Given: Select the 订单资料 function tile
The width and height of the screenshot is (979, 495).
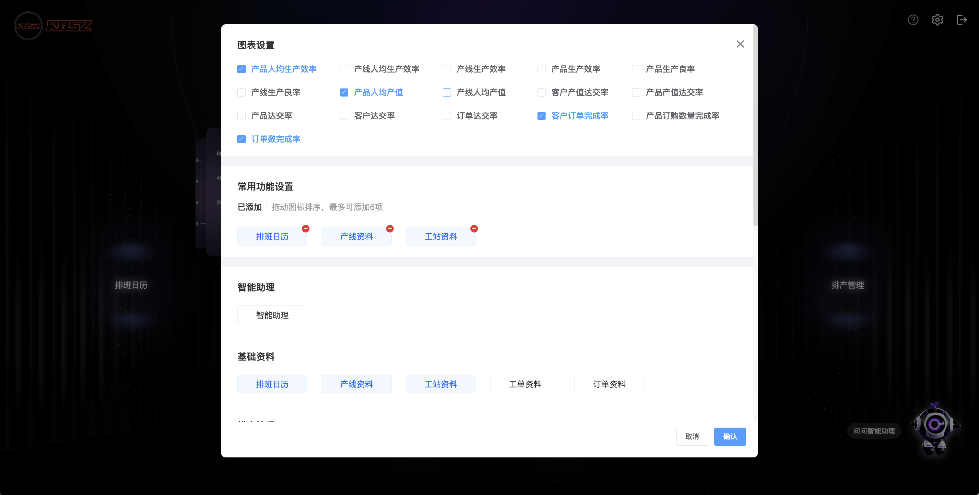Looking at the screenshot, I should coord(609,384).
